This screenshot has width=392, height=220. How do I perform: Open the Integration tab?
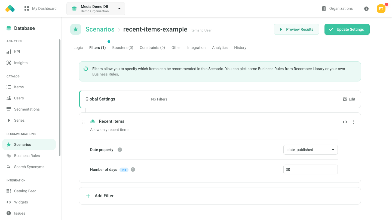pos(196,48)
